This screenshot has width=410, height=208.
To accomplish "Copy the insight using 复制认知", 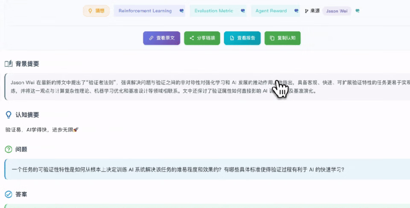I will [283, 38].
